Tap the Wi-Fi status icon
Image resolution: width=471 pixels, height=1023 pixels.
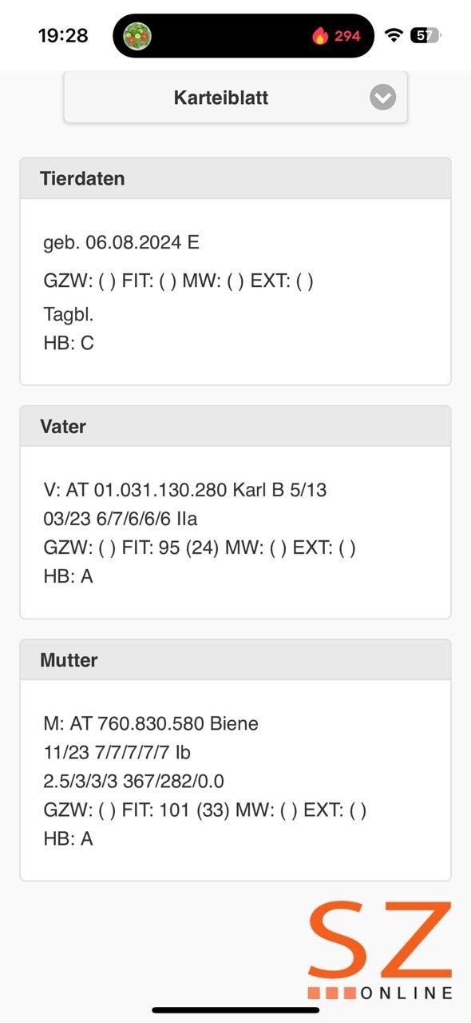tap(394, 35)
